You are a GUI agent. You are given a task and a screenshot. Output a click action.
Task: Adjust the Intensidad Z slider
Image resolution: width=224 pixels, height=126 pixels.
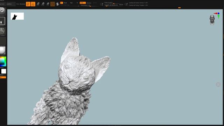(x=89, y=5)
